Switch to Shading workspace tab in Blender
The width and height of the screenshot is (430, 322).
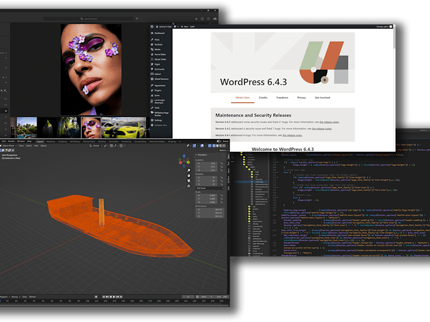(x=102, y=142)
